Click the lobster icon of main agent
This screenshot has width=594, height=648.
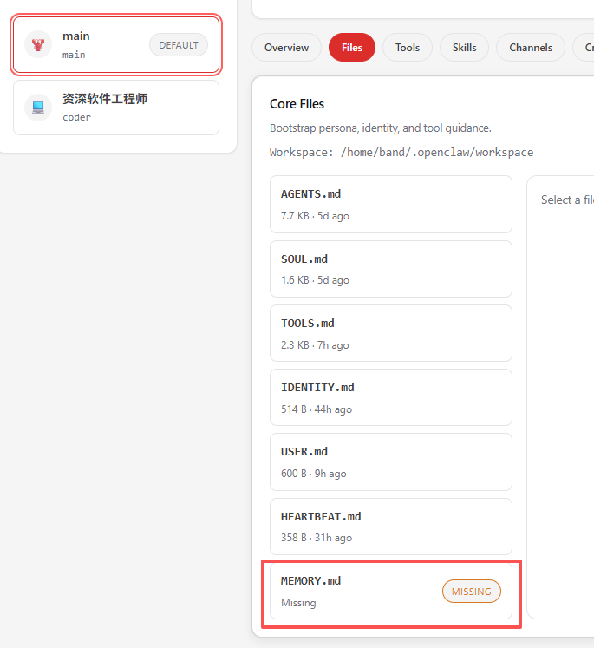[x=38, y=44]
